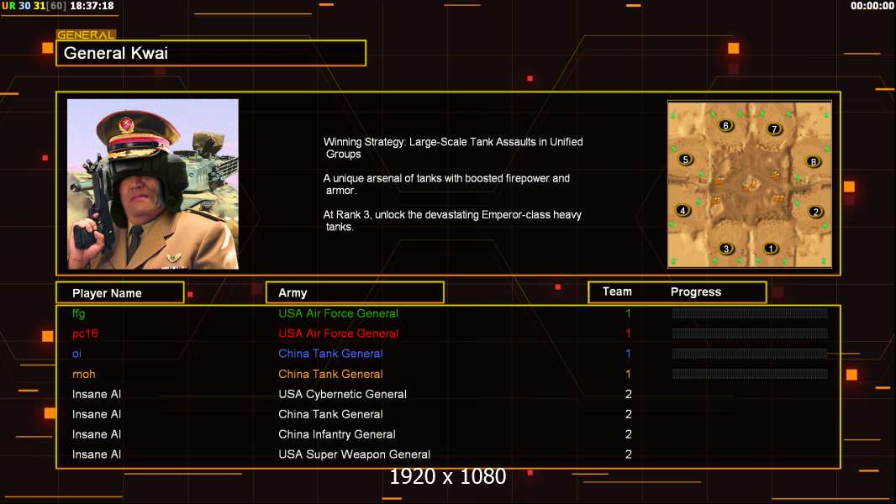
Task: Click oi's China Tank General army
Action: (330, 354)
